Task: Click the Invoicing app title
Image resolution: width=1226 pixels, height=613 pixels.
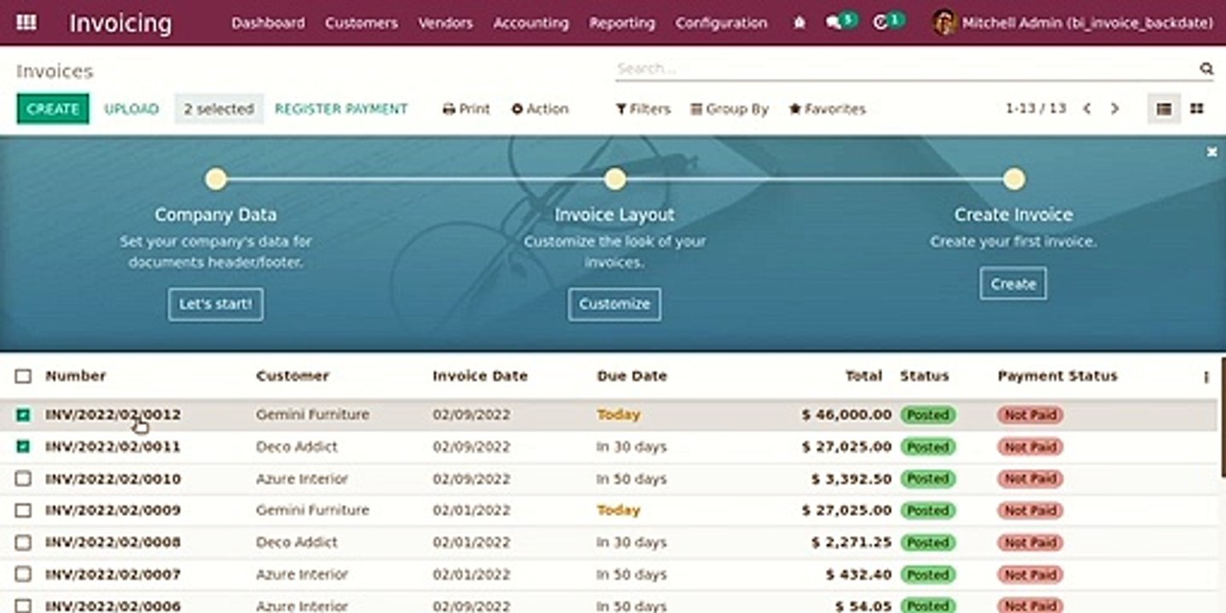Action: tap(120, 23)
